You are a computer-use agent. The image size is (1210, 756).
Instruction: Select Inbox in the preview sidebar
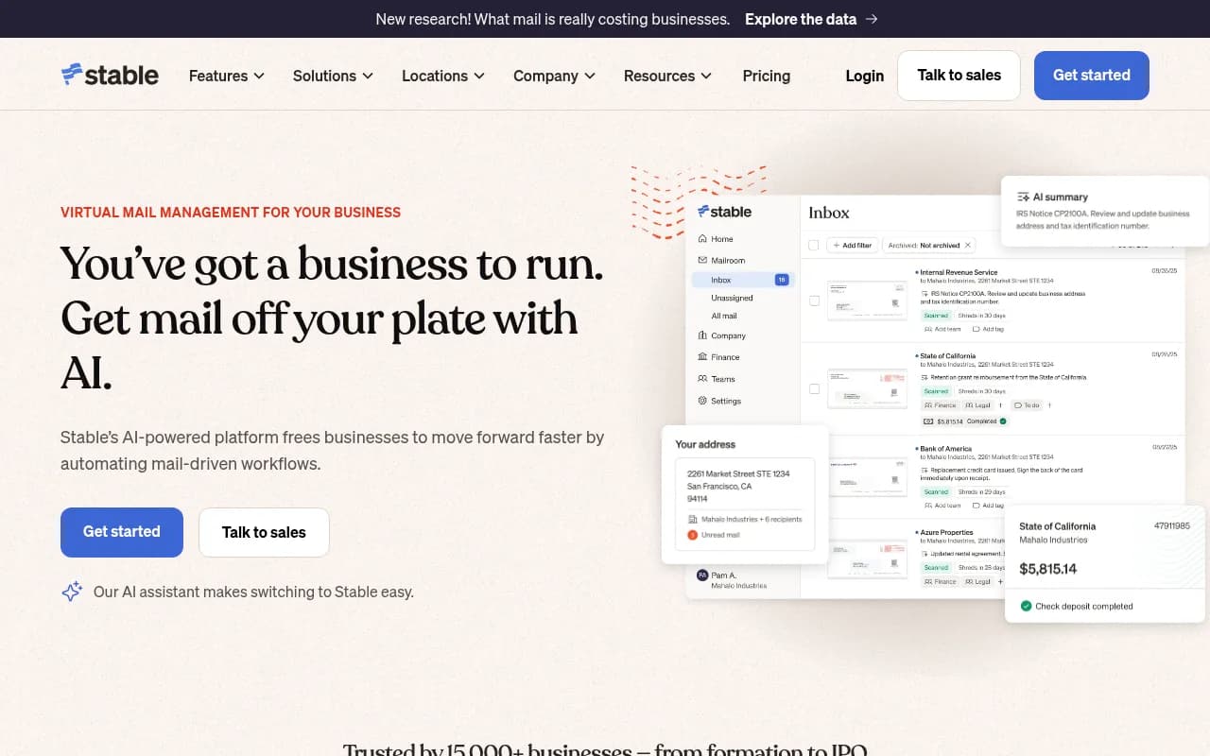(743, 280)
